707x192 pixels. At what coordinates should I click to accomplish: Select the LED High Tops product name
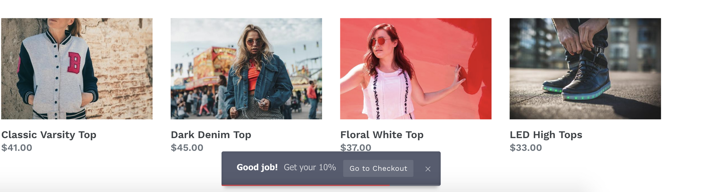tap(546, 135)
